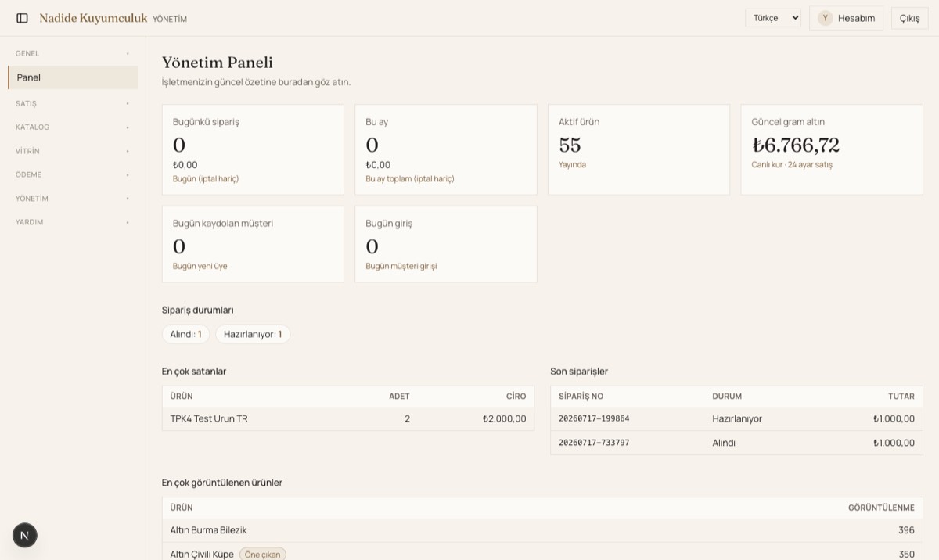
Task: Click the CİRO column header
Action: pyautogui.click(x=516, y=397)
